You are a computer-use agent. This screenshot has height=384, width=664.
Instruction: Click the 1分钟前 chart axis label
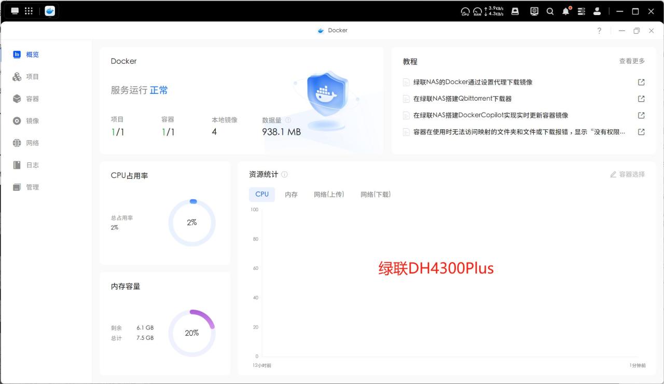[x=638, y=366]
